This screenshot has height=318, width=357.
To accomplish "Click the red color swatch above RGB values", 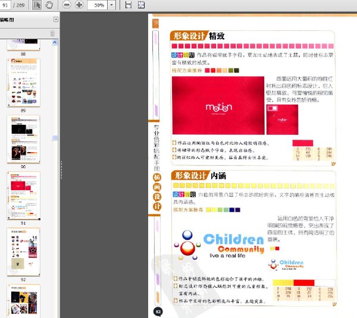I will pyautogui.click(x=303, y=143).
